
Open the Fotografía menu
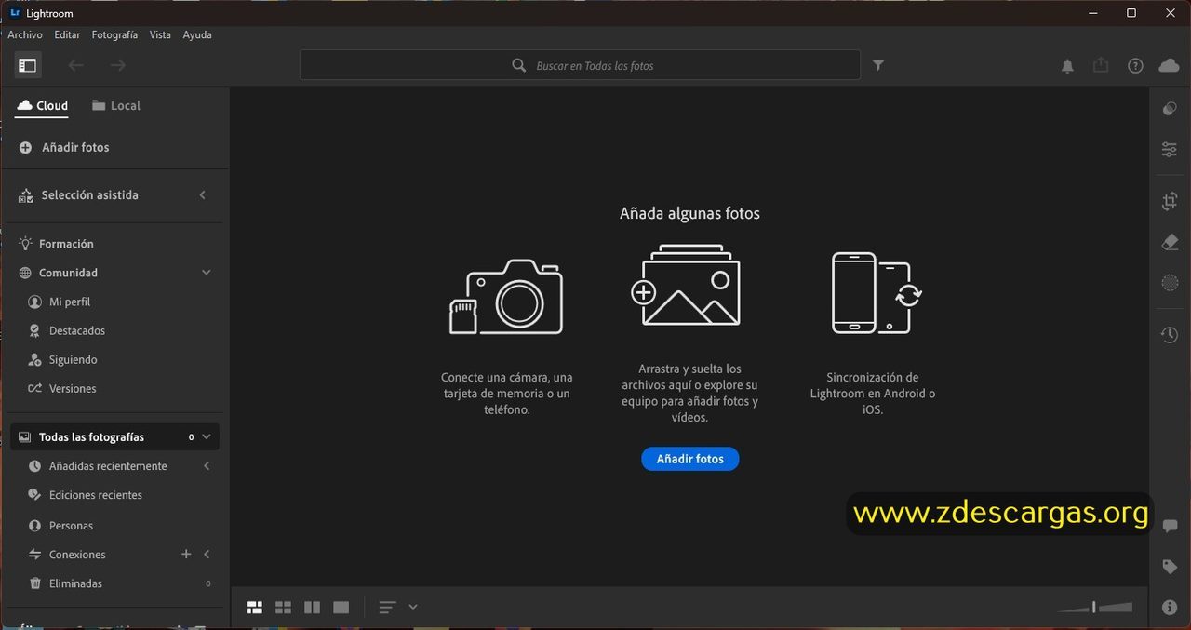[114, 34]
